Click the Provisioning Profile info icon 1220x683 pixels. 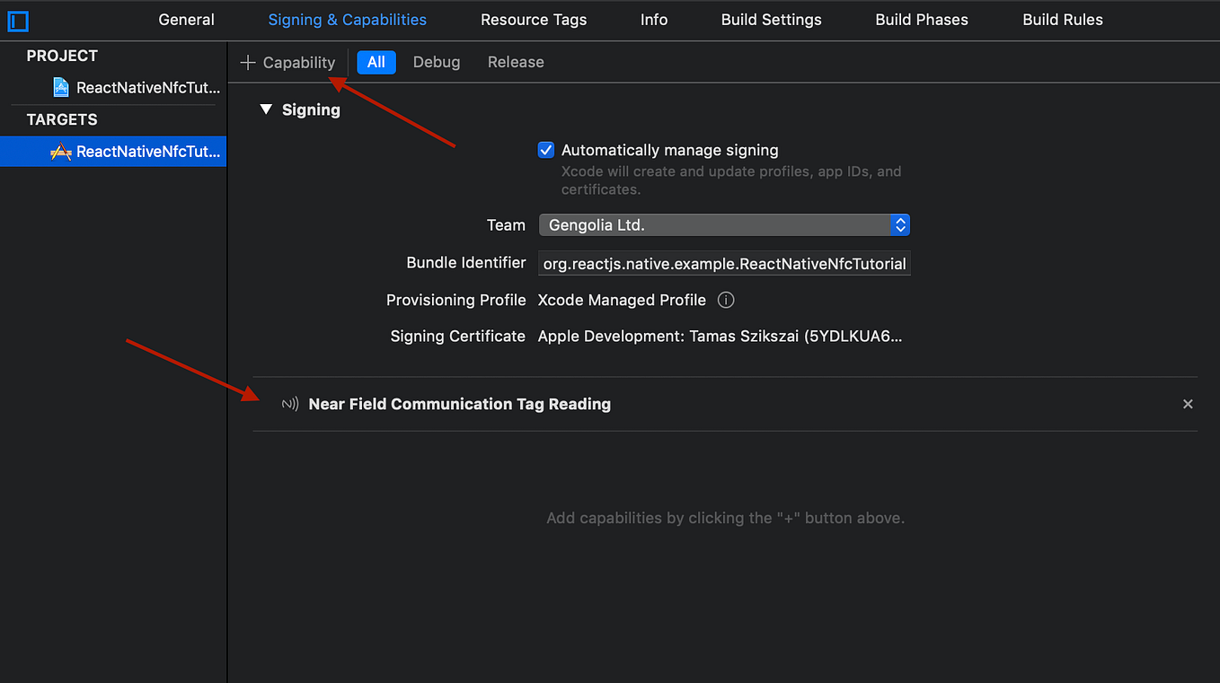click(725, 300)
